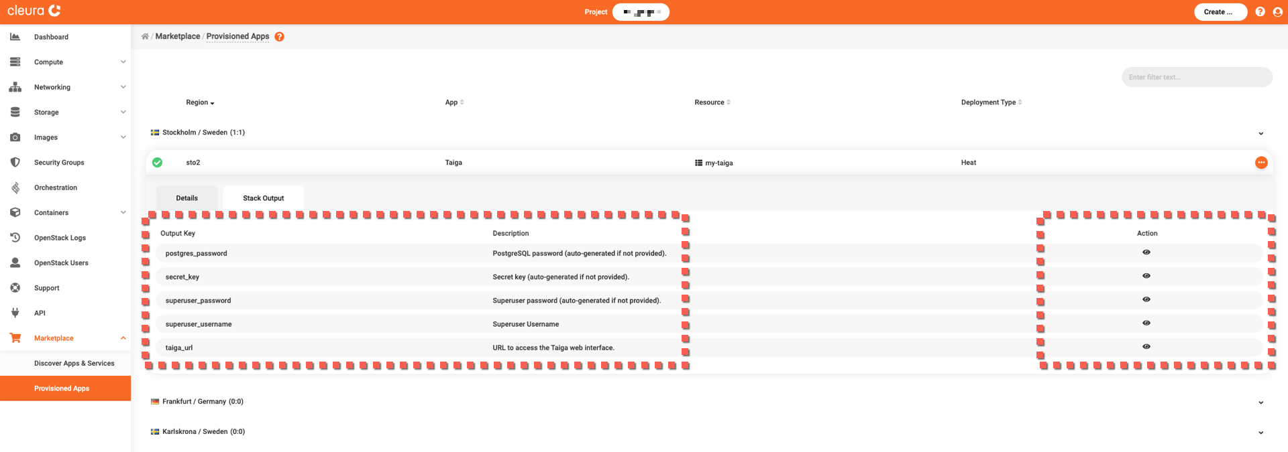Click the filter text input field
The height and width of the screenshot is (452, 1288).
[x=1196, y=77]
